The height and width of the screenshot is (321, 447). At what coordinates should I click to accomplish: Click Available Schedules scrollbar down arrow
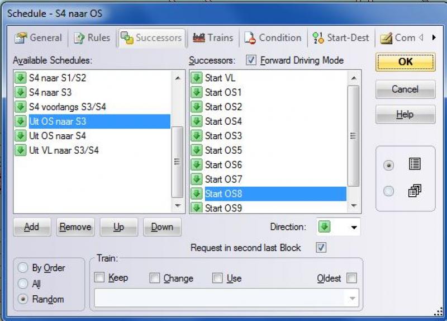pyautogui.click(x=178, y=205)
